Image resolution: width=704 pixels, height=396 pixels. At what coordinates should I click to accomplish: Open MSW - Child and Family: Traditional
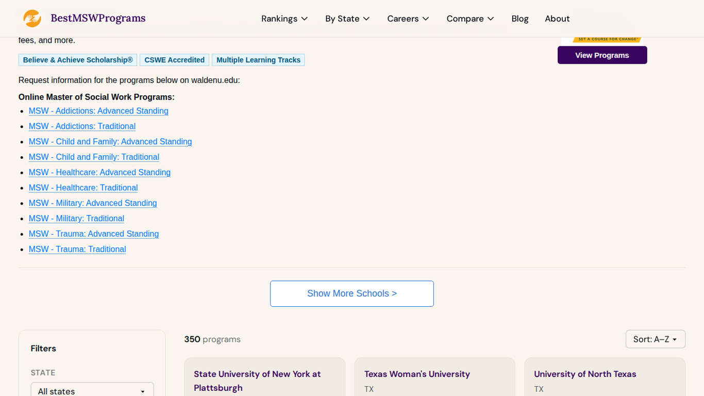pos(94,157)
